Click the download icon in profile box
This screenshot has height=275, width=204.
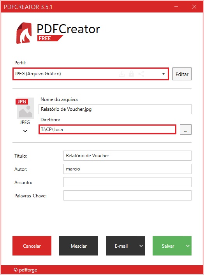point(121,74)
